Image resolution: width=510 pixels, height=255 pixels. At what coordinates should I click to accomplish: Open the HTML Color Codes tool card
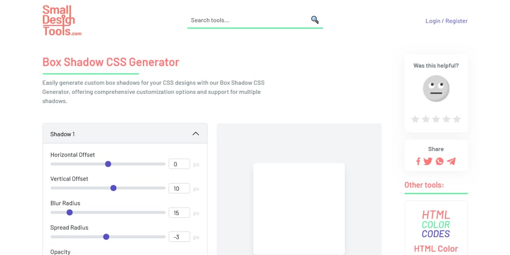coord(436,227)
